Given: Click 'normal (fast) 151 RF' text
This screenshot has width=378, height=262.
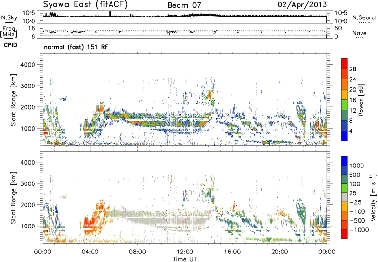Looking at the screenshot, I should coord(76,47).
